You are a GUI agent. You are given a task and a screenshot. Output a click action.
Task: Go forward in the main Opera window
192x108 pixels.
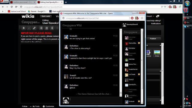coord(7,7)
